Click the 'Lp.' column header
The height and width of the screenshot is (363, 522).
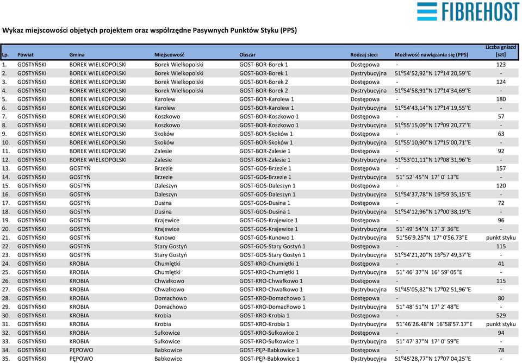5,54
